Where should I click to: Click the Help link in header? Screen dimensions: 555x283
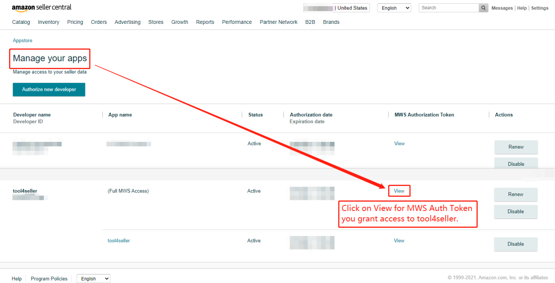pyautogui.click(x=522, y=8)
